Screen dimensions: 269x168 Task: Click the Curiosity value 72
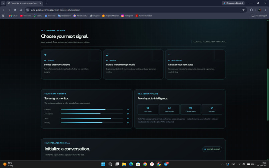pos(128,109)
